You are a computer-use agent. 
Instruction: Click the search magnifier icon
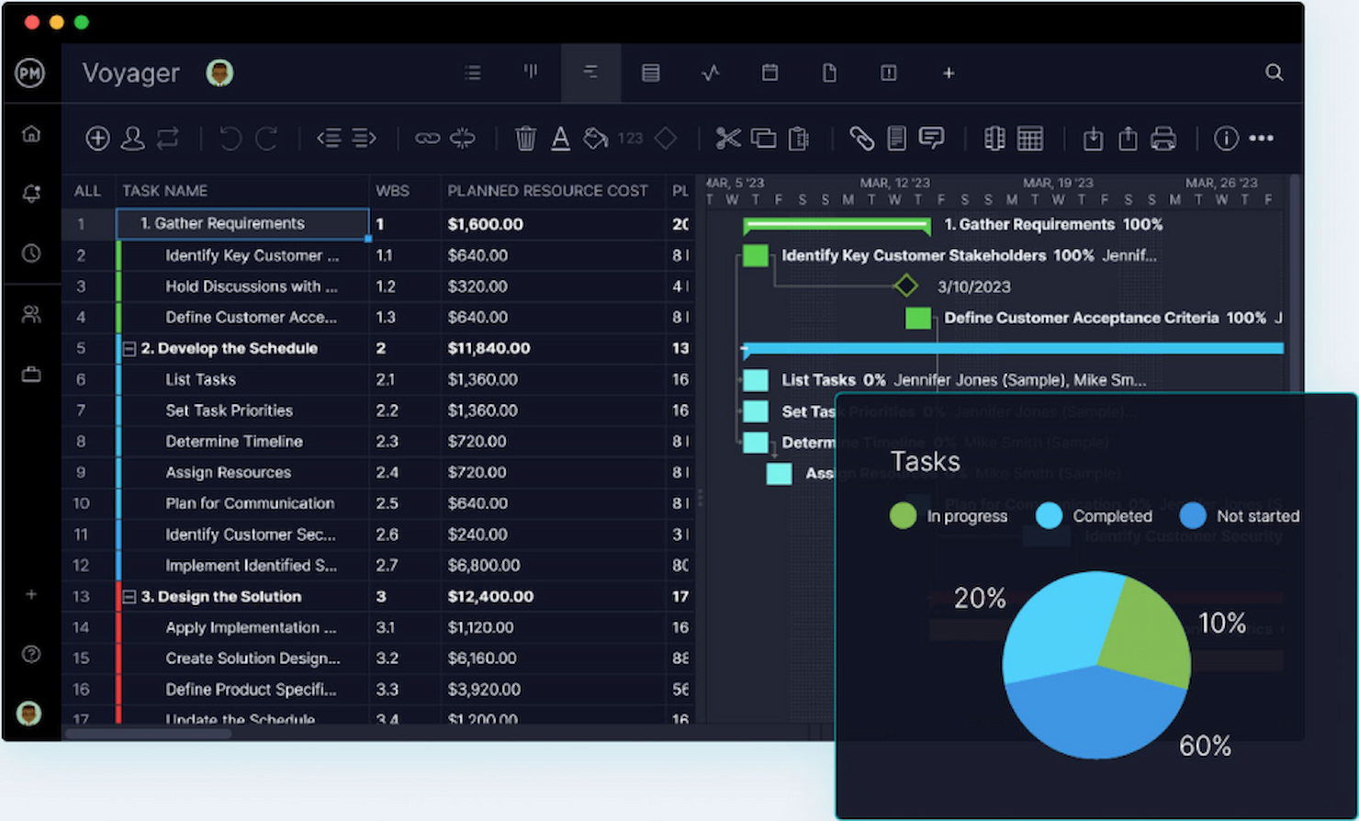click(x=1274, y=73)
